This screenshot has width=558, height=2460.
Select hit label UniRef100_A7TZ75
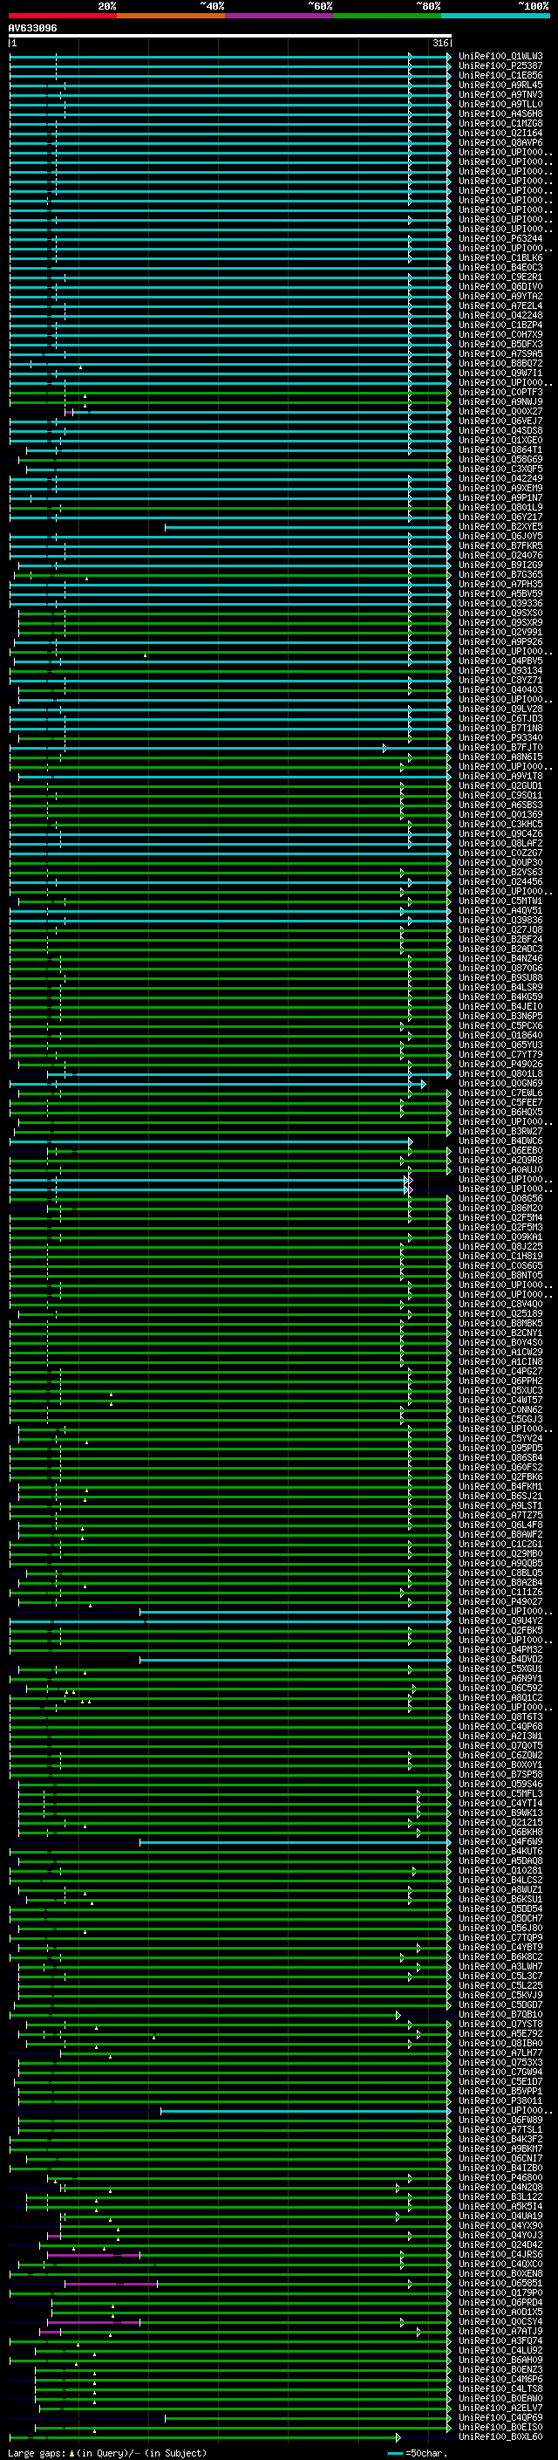tap(500, 1515)
